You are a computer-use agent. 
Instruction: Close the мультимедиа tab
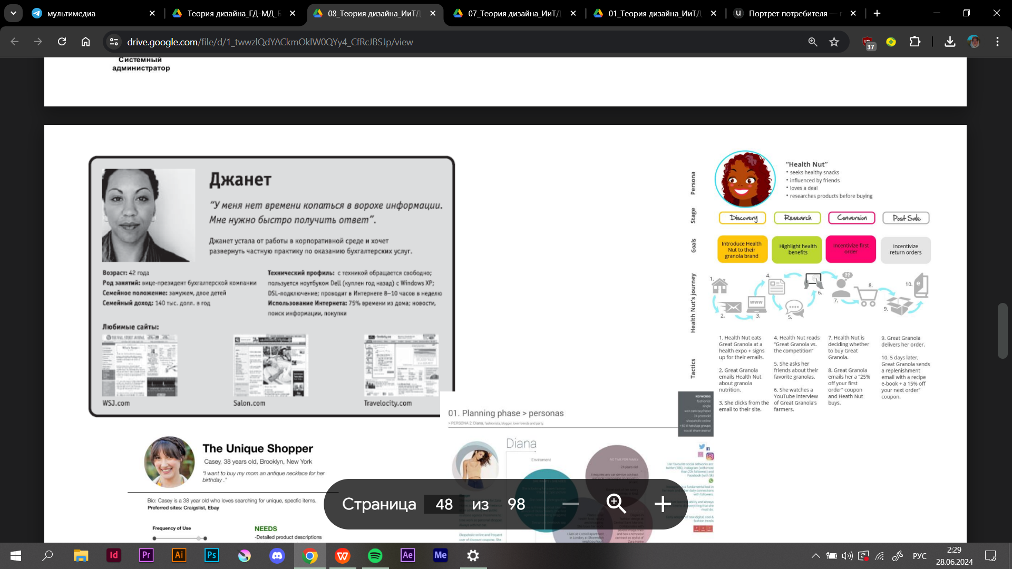[152, 13]
